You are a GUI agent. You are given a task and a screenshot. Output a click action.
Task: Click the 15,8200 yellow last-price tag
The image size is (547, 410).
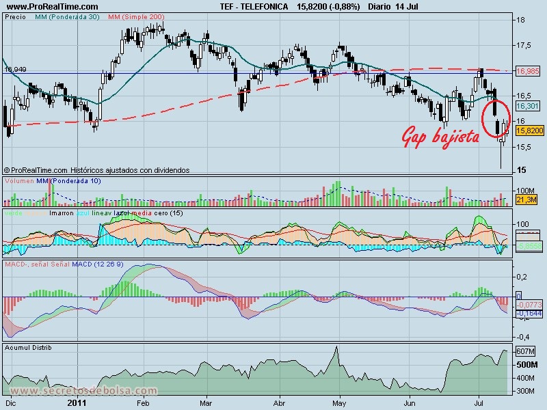click(x=529, y=131)
